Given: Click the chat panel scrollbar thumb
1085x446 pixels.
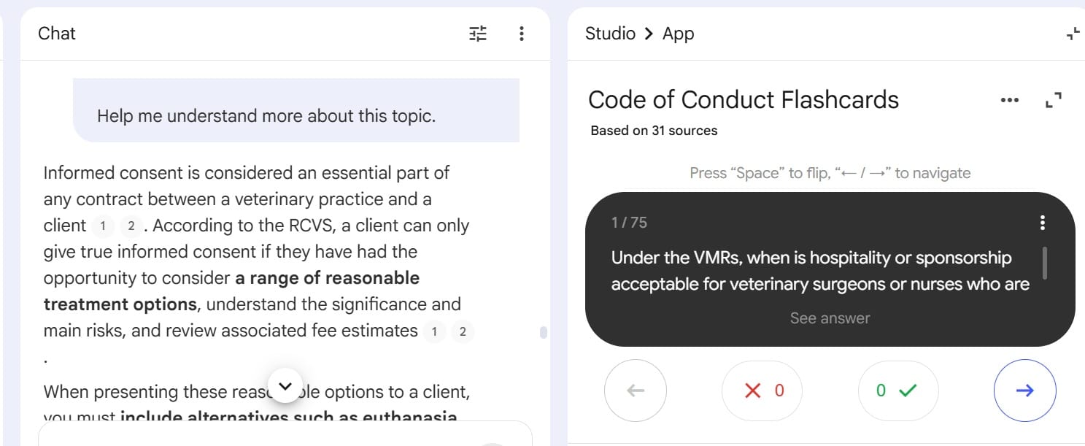Looking at the screenshot, I should (543, 333).
